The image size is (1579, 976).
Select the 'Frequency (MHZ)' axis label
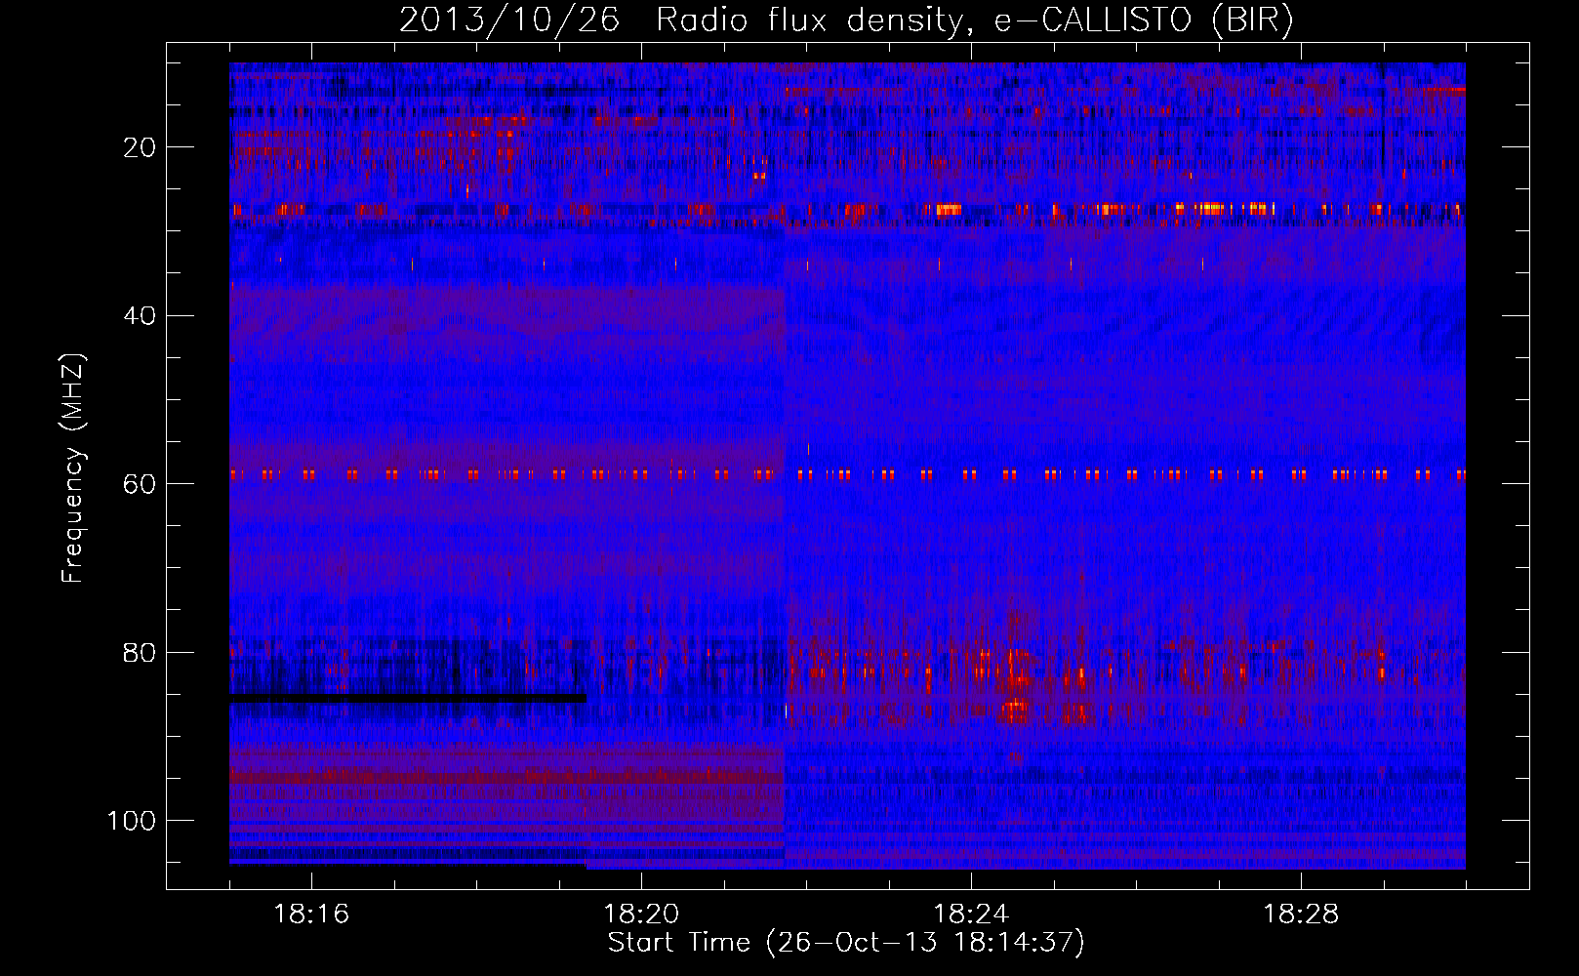pos(73,468)
